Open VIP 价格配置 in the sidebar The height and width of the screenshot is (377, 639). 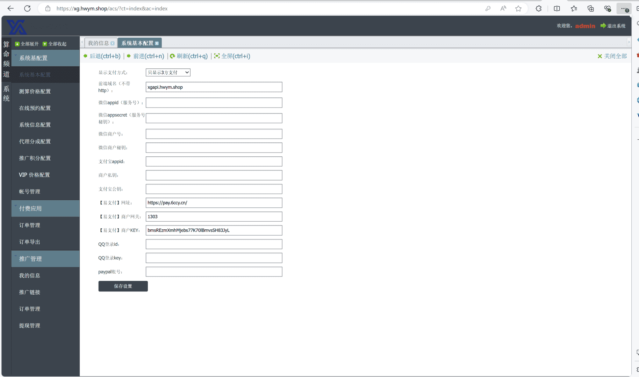[34, 175]
